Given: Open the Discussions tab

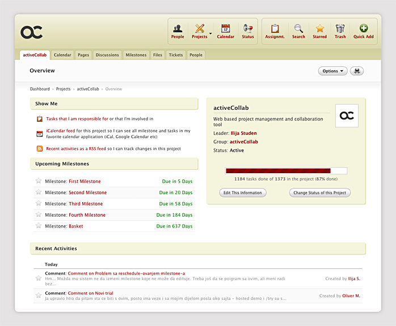Looking at the screenshot, I should [x=107, y=55].
